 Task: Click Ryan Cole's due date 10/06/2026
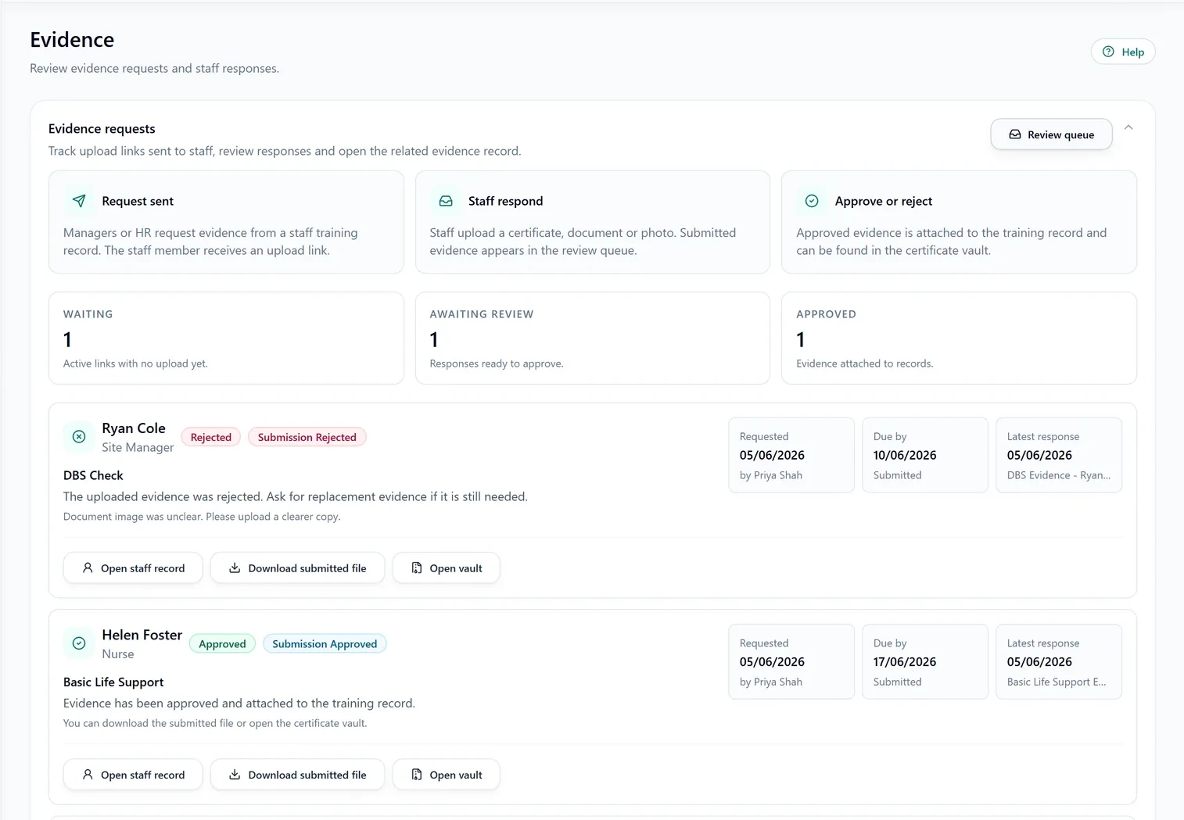tap(905, 455)
